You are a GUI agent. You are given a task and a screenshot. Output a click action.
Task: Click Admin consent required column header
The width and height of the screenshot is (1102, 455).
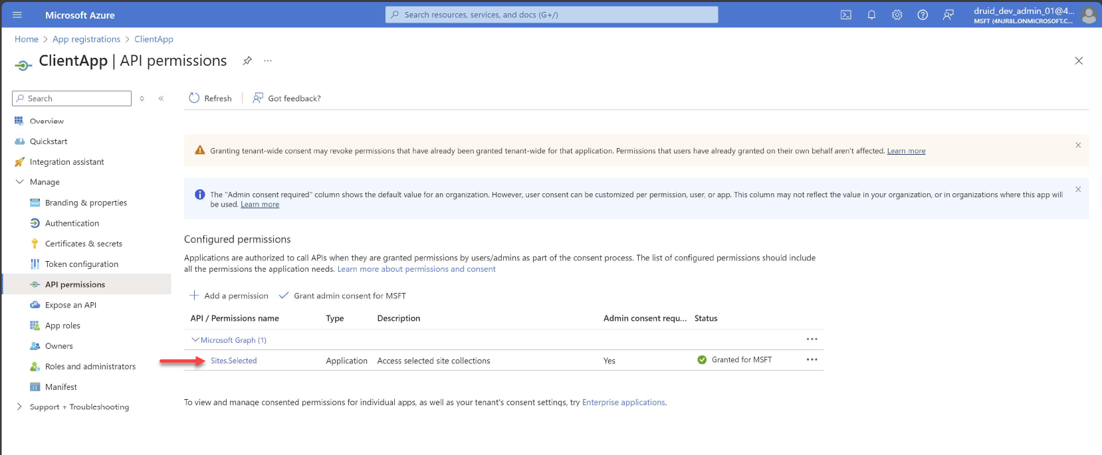[x=645, y=318]
